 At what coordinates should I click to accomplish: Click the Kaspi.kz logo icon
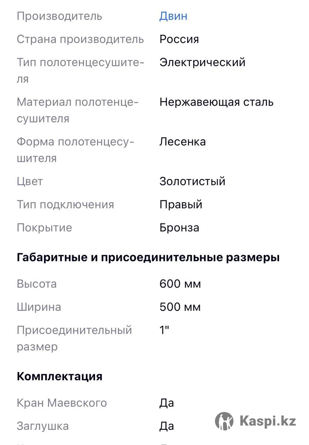tap(224, 421)
